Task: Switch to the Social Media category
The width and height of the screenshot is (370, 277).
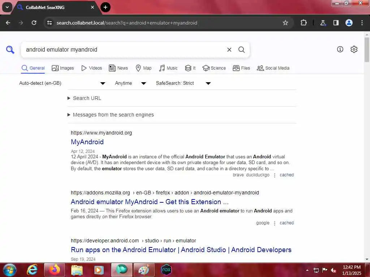Action: click(273, 68)
